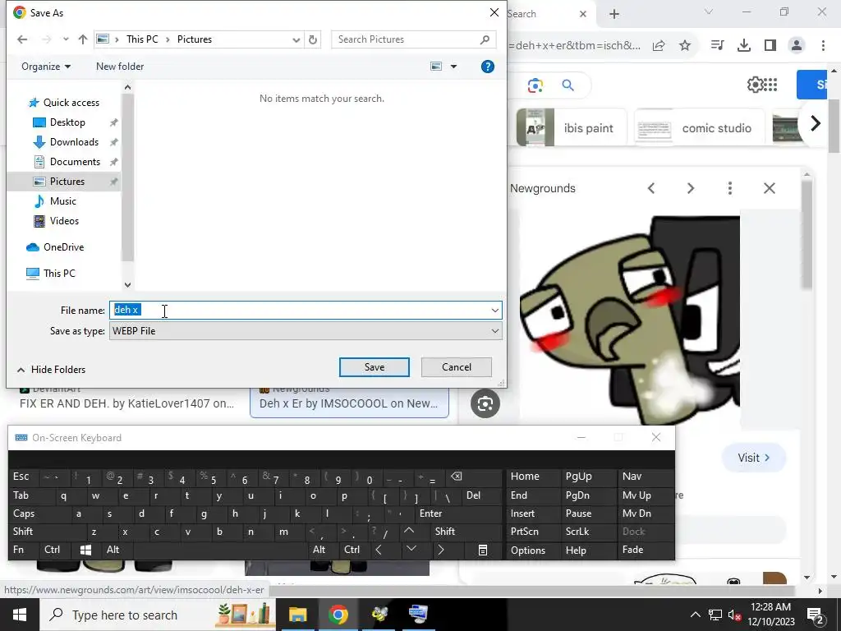Open the Organize menu
This screenshot has height=631, width=841.
coord(46,67)
